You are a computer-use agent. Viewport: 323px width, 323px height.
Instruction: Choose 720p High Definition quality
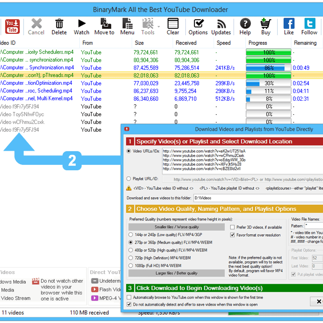click(x=131, y=258)
